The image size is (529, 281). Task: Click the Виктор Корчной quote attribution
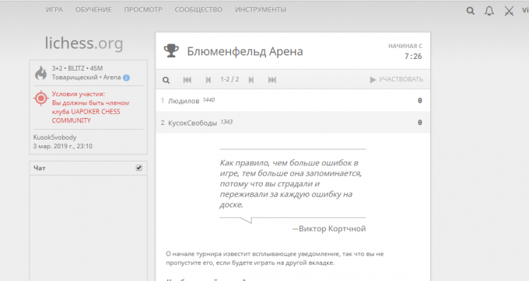[329, 228]
